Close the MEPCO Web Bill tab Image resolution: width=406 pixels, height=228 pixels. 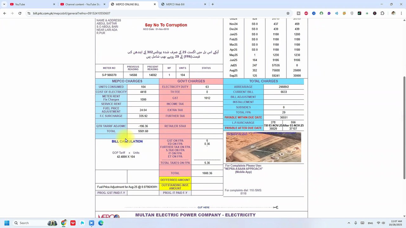(x=205, y=4)
